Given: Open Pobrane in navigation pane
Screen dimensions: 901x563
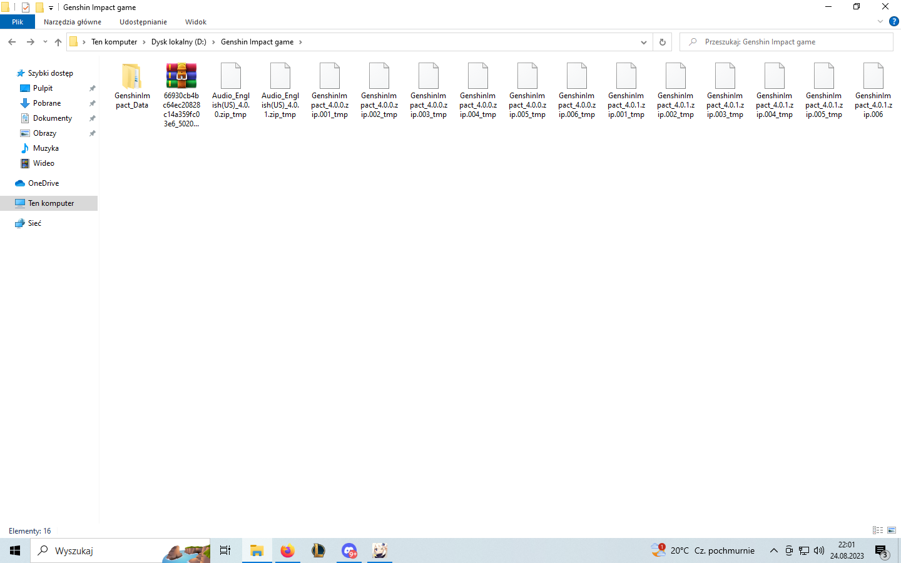Looking at the screenshot, I should tap(47, 103).
